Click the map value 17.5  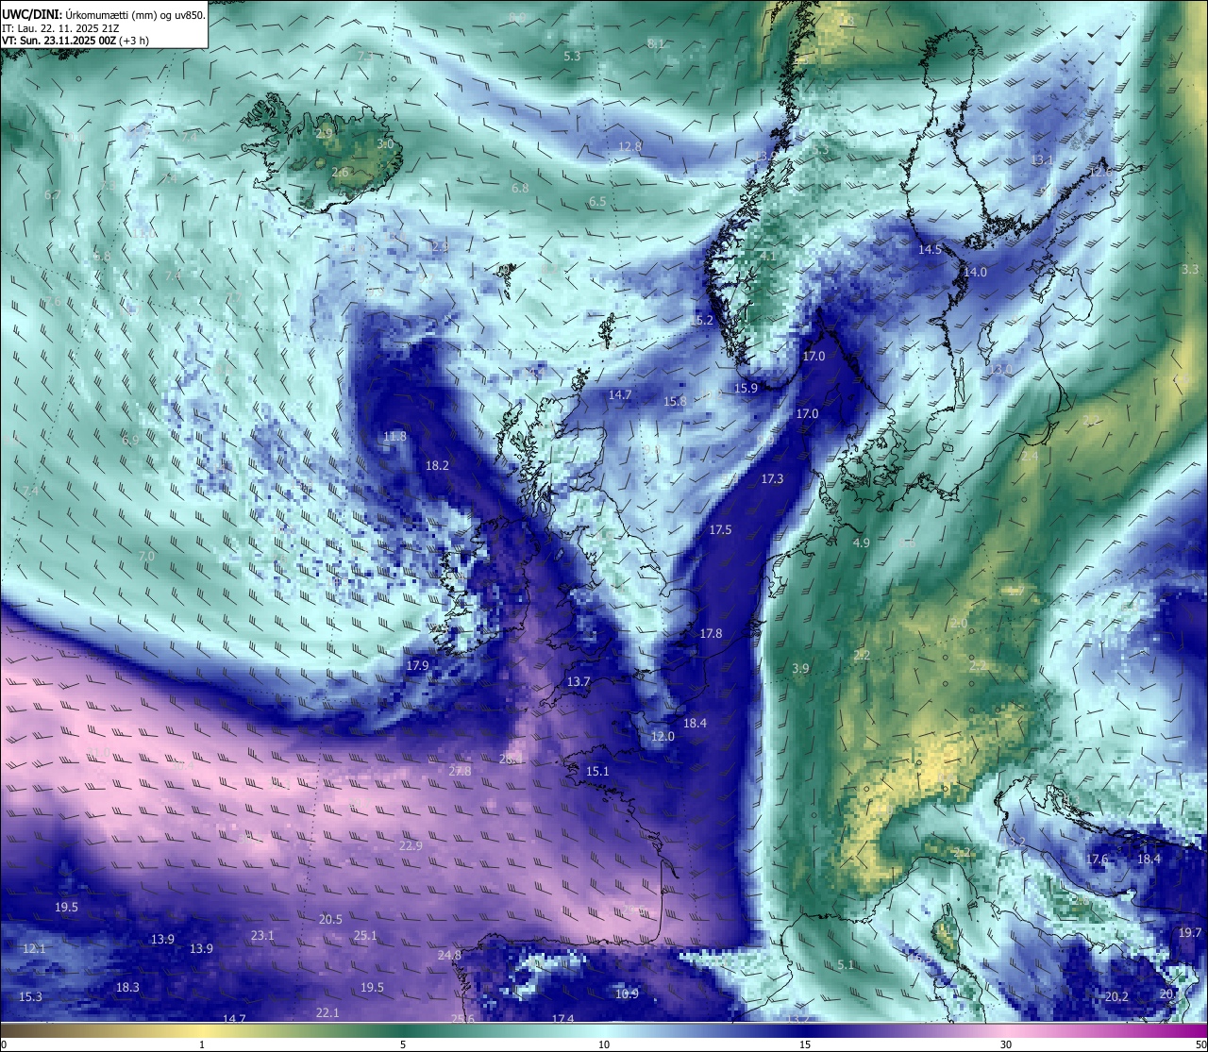pyautogui.click(x=720, y=529)
